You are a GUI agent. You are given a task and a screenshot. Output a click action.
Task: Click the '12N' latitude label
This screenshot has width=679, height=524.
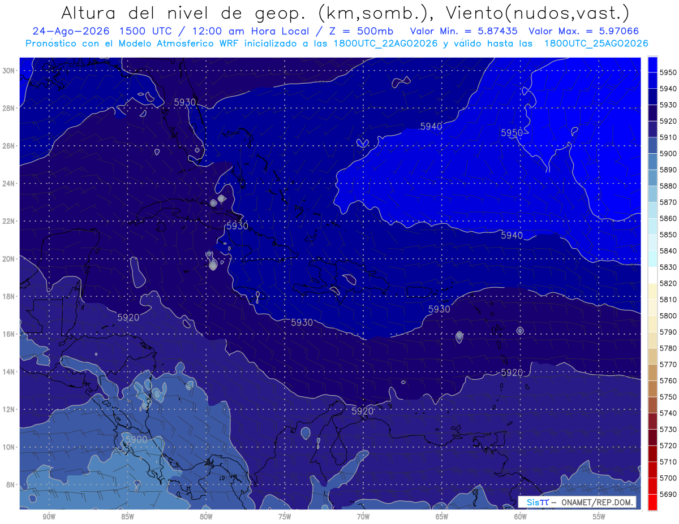[x=8, y=409]
